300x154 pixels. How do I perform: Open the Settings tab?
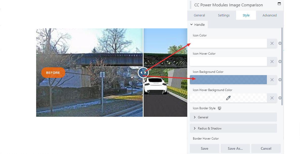coord(224,15)
